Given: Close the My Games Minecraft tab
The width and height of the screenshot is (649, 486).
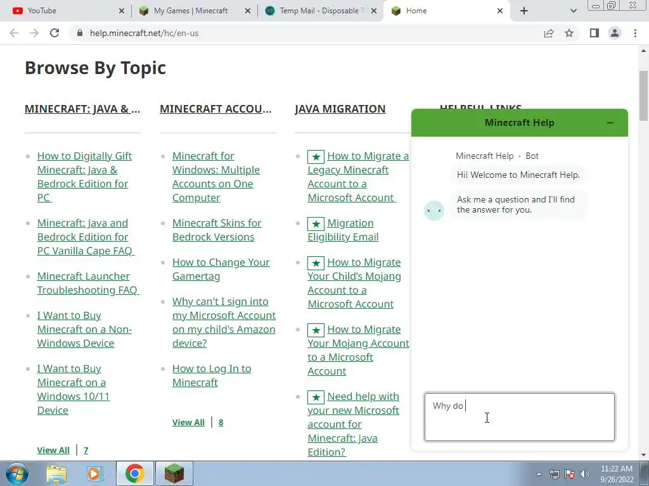Looking at the screenshot, I should (x=248, y=11).
